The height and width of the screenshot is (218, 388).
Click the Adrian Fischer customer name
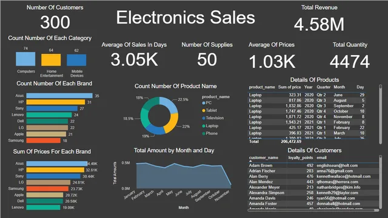pyautogui.click(x=262, y=171)
